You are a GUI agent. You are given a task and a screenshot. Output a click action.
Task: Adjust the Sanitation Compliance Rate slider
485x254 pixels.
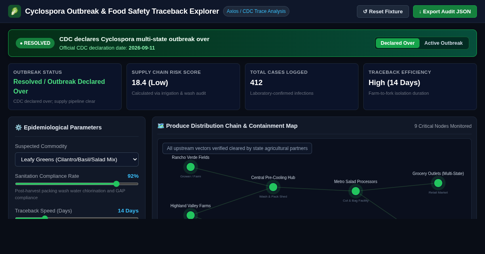coord(77,184)
